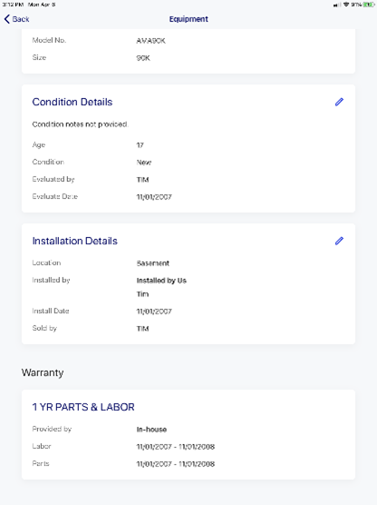This screenshot has width=377, height=505.
Task: Tap the Parts warranty date range
Action: click(176, 464)
